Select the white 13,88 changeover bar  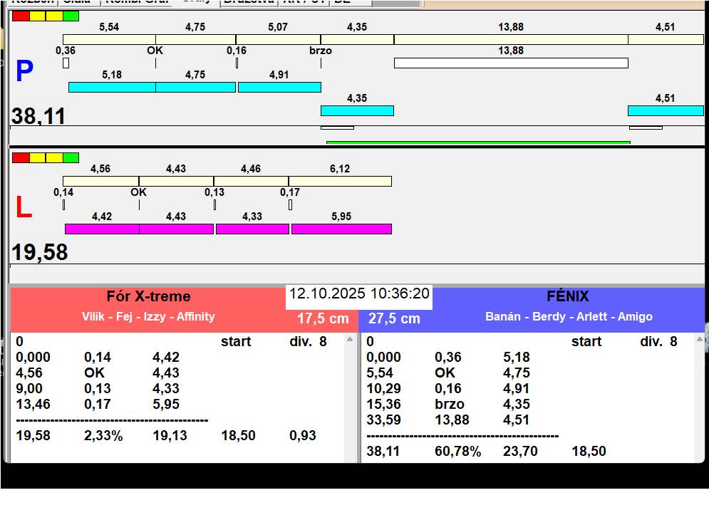point(511,63)
